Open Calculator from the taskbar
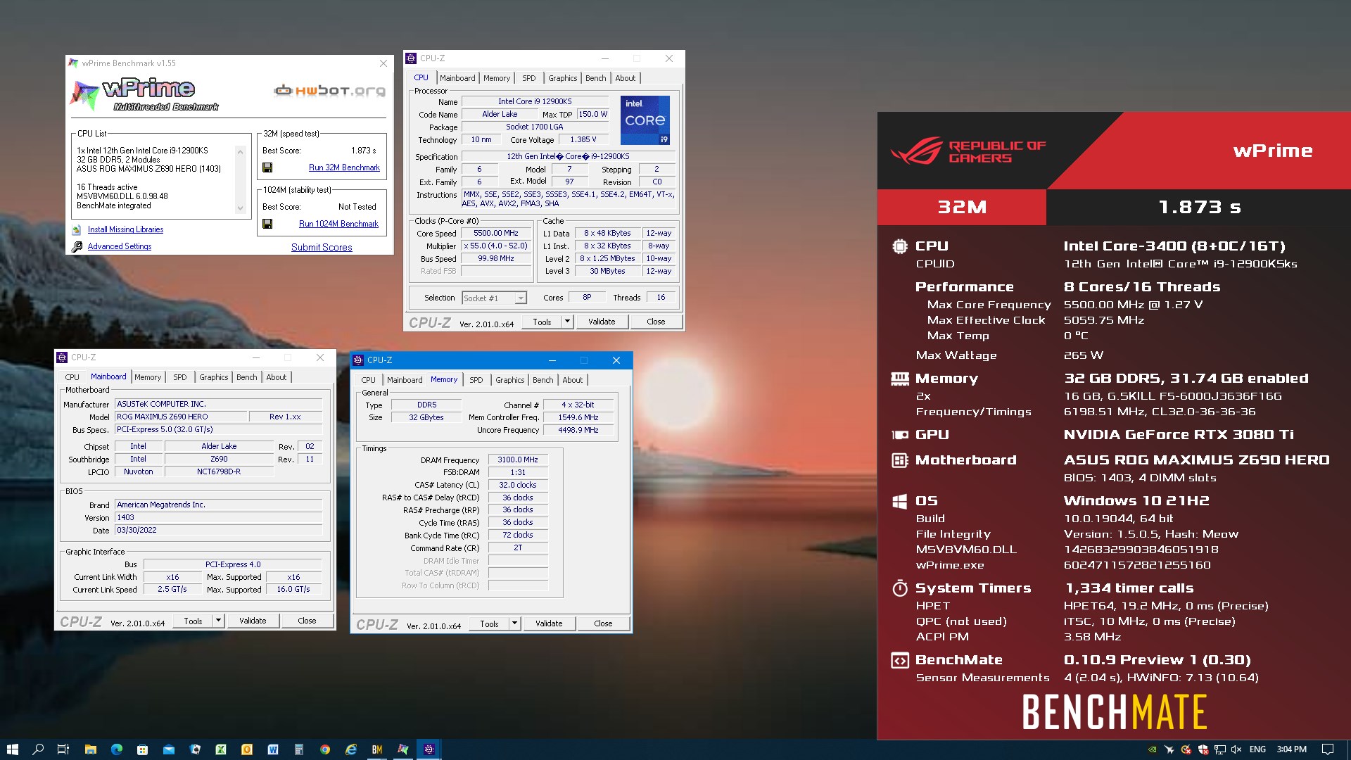 click(299, 749)
